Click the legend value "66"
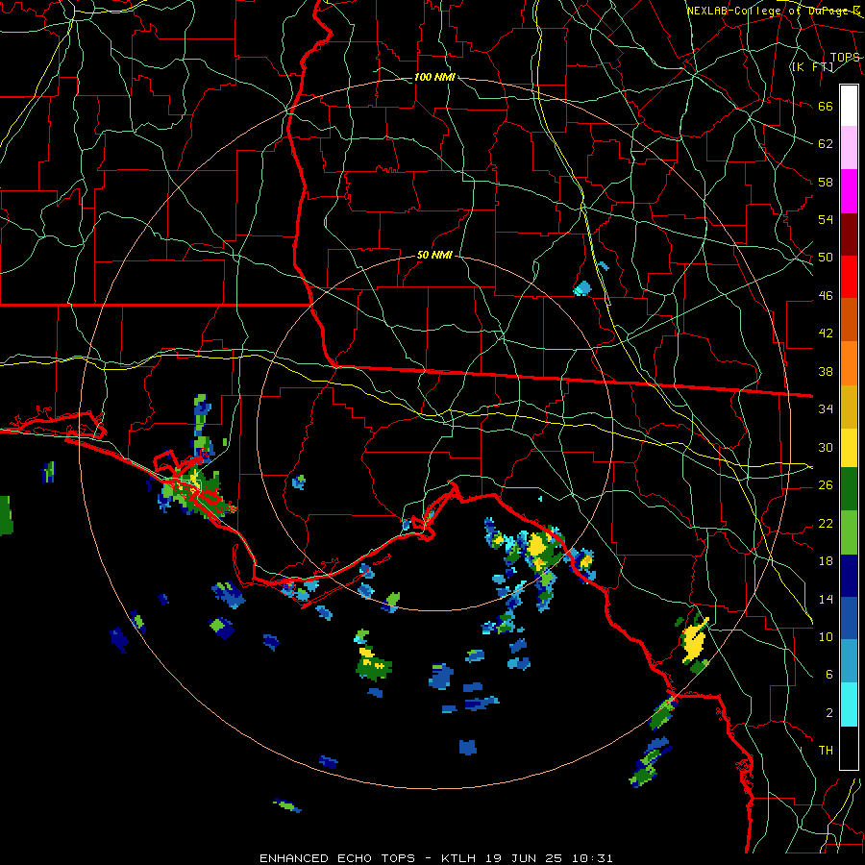The height and width of the screenshot is (865, 865). pos(826,106)
